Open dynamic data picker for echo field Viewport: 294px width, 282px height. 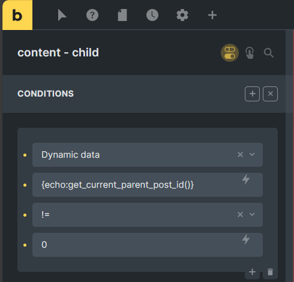coord(246,179)
